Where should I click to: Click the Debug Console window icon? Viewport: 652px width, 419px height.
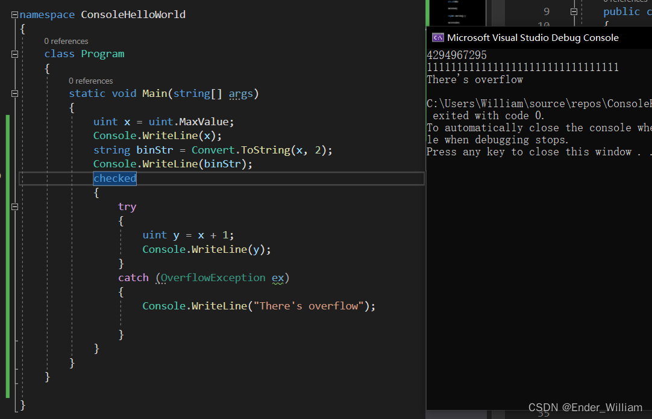438,37
